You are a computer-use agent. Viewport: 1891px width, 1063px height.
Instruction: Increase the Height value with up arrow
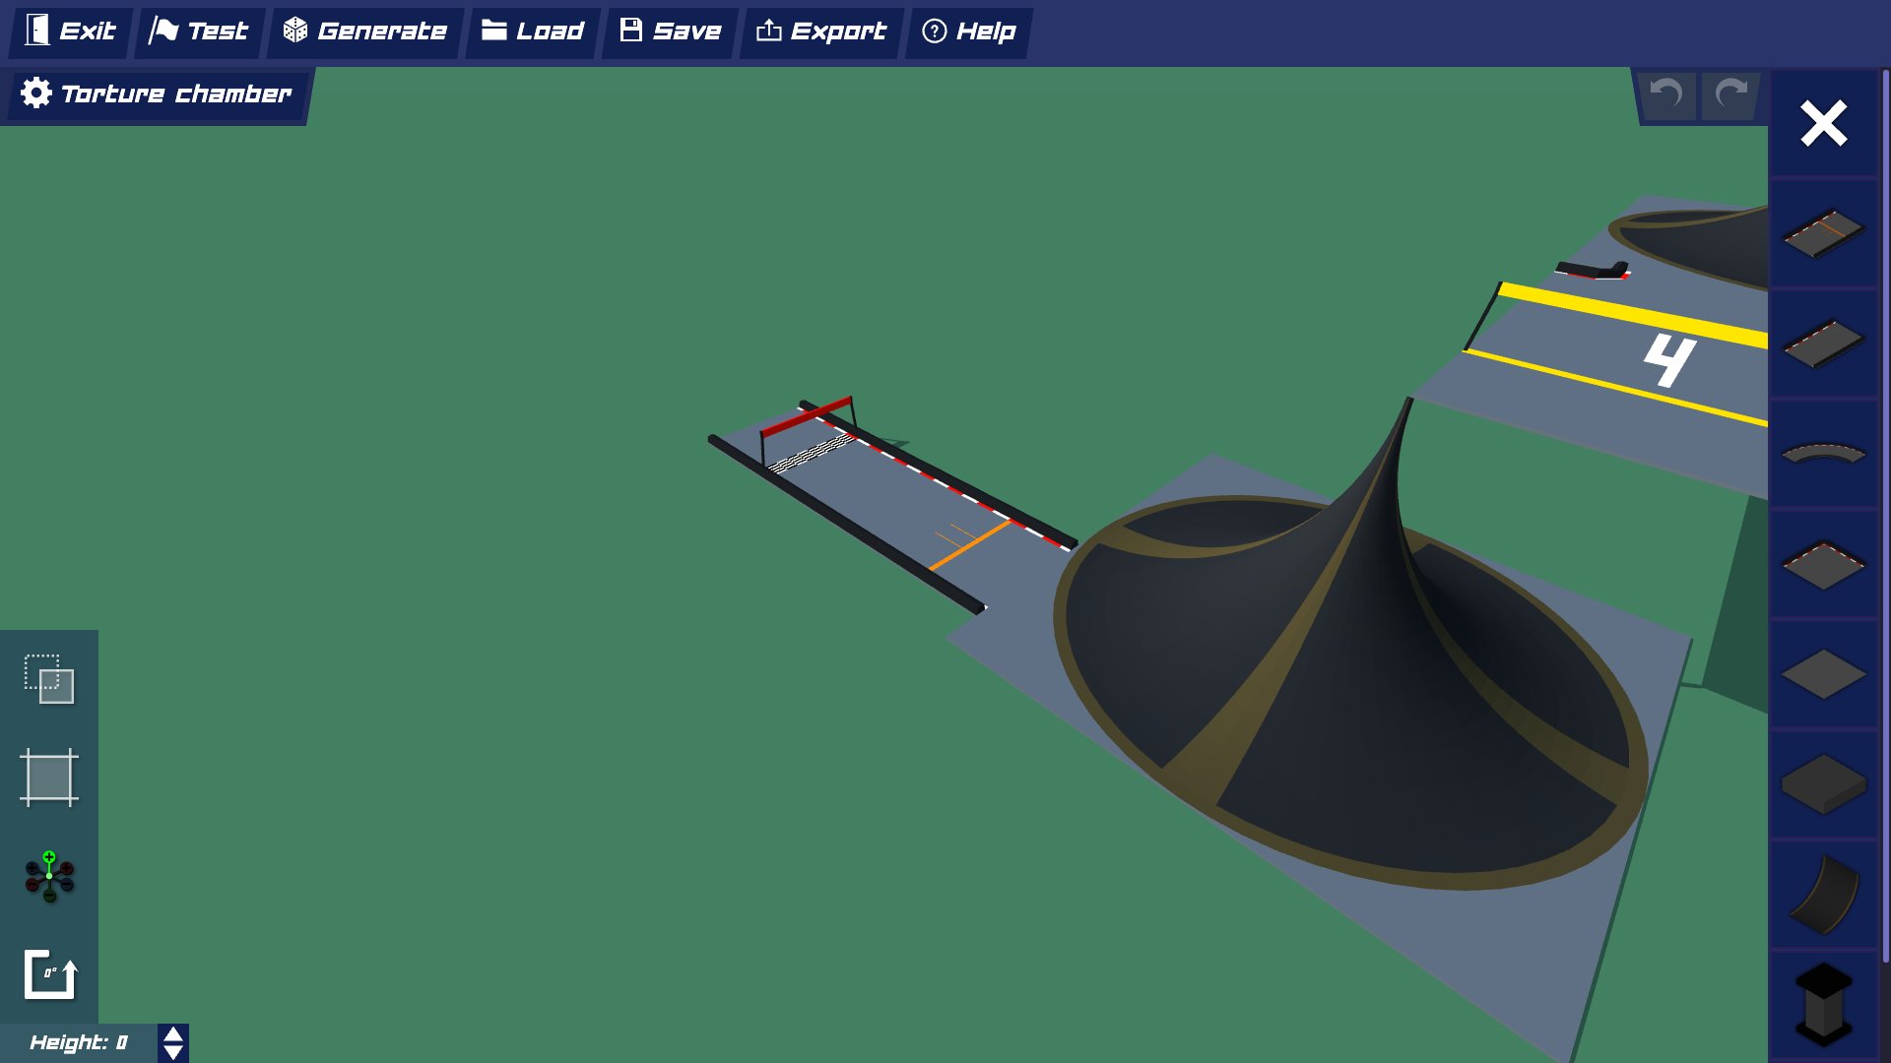[x=173, y=1034]
